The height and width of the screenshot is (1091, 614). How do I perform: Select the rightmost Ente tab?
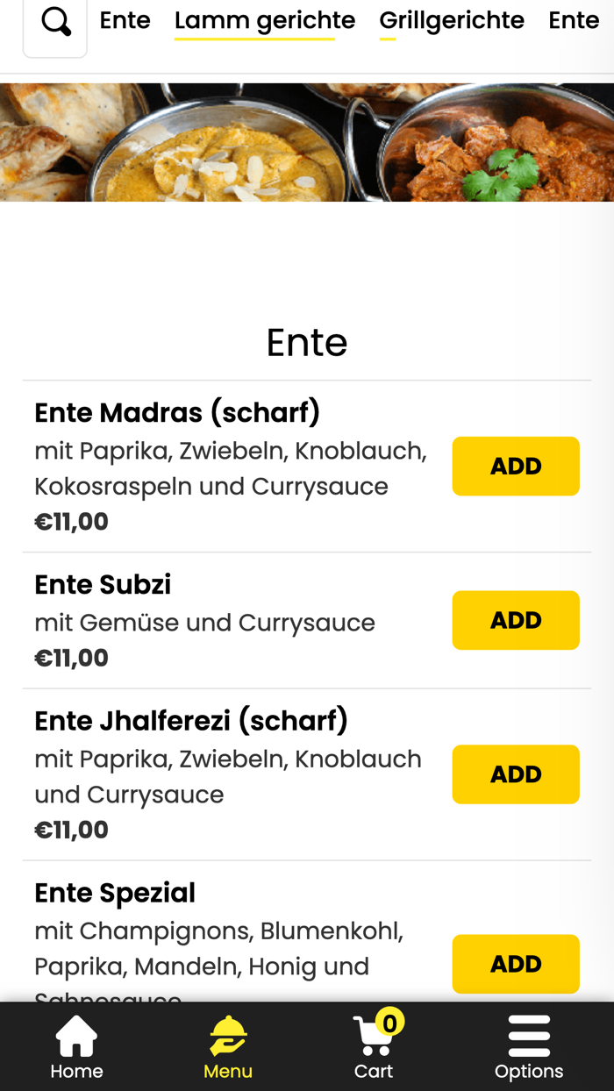[x=574, y=21]
